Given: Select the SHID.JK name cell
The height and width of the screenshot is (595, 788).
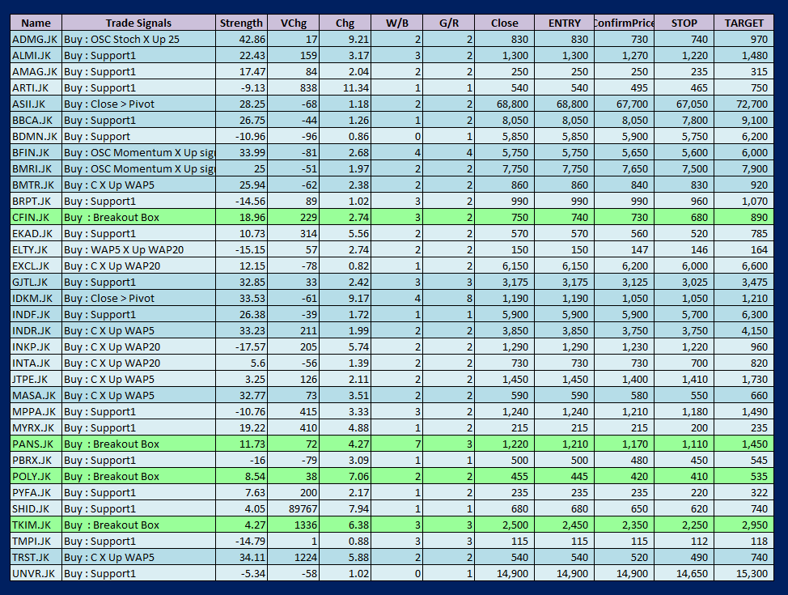Looking at the screenshot, I should coord(36,508).
